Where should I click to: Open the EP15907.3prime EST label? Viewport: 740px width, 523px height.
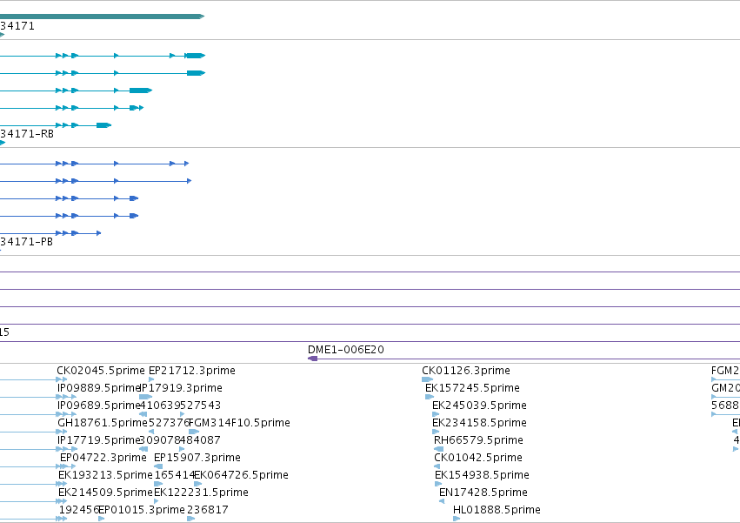[197, 458]
